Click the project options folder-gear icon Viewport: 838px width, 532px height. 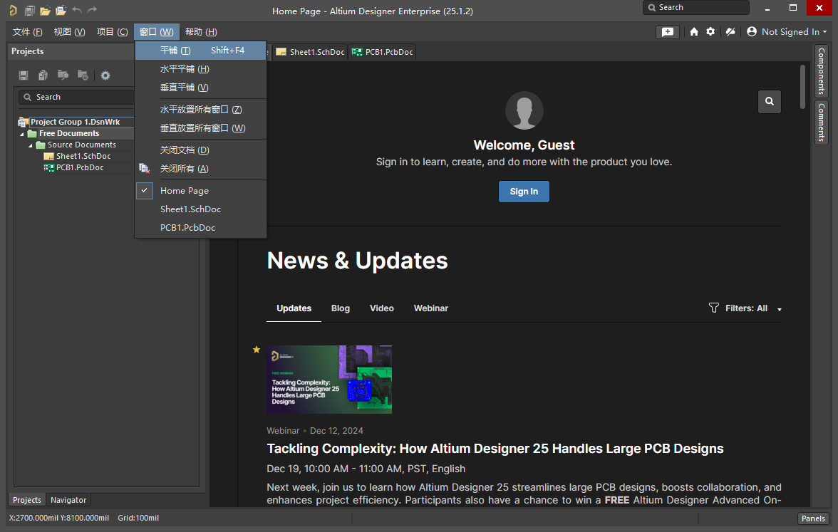point(83,75)
